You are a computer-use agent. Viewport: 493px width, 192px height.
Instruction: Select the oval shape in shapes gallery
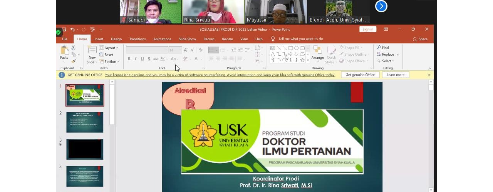coord(297,48)
